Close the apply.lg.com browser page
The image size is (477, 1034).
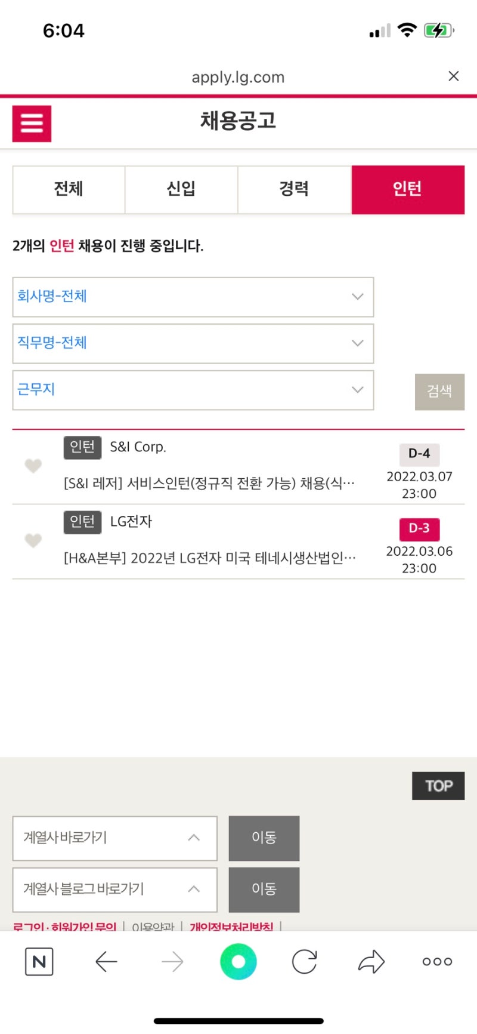pyautogui.click(x=454, y=76)
